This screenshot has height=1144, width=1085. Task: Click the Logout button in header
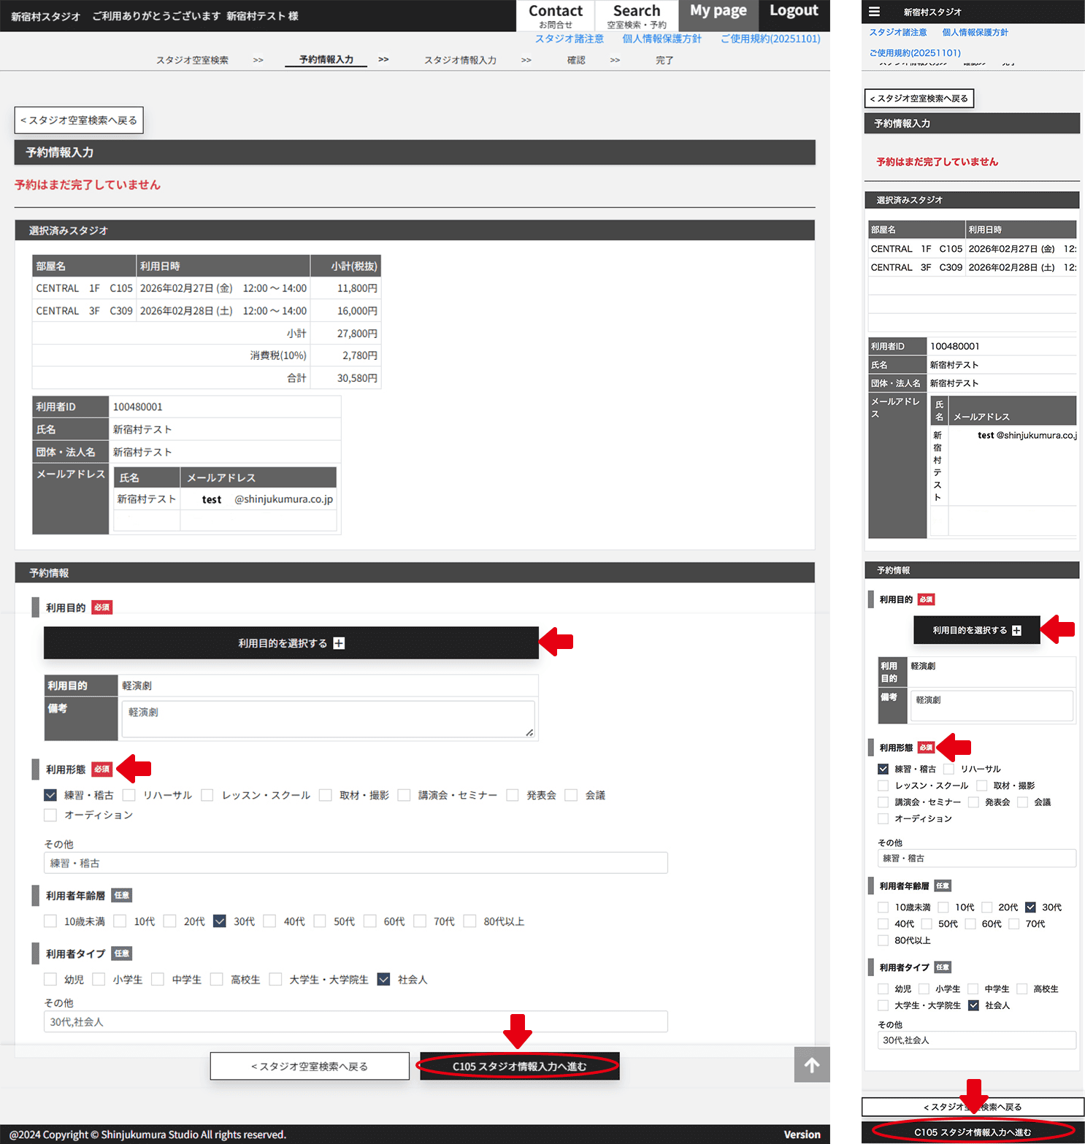[794, 12]
